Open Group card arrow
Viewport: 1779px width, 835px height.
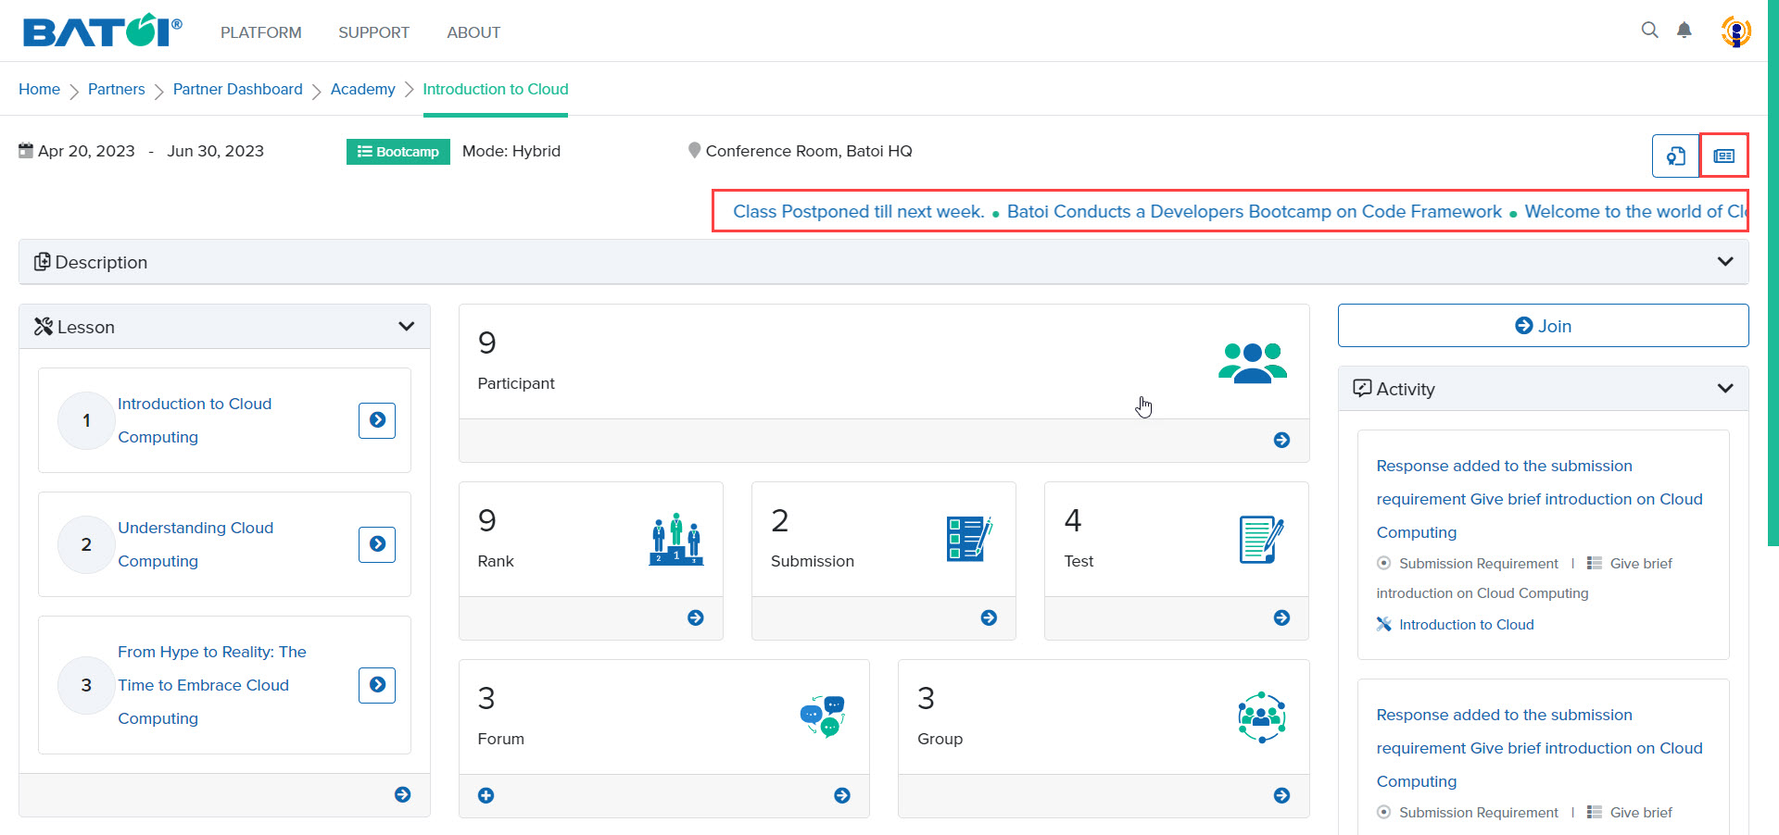[x=1281, y=795]
